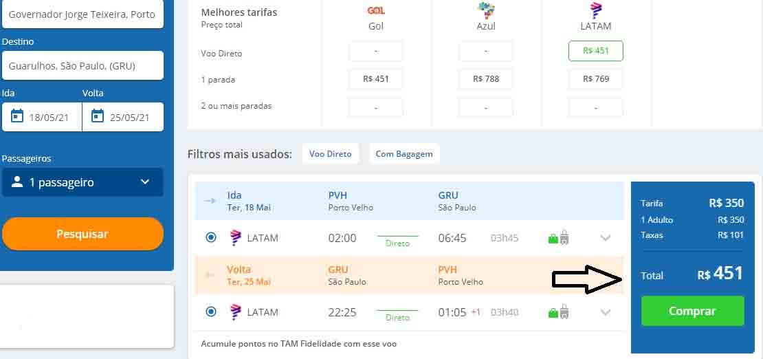
Task: Select the outbound LATAM 02:00 flight radio
Action: point(211,238)
